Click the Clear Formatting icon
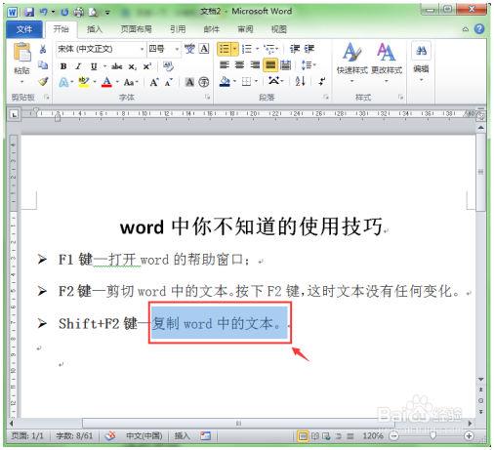 168,66
